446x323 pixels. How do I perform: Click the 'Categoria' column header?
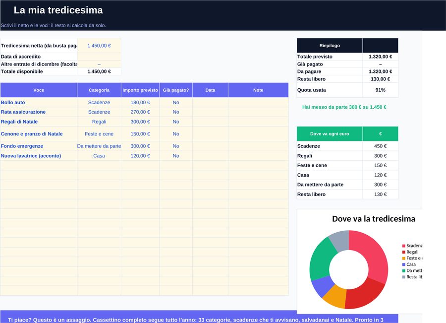[99, 90]
